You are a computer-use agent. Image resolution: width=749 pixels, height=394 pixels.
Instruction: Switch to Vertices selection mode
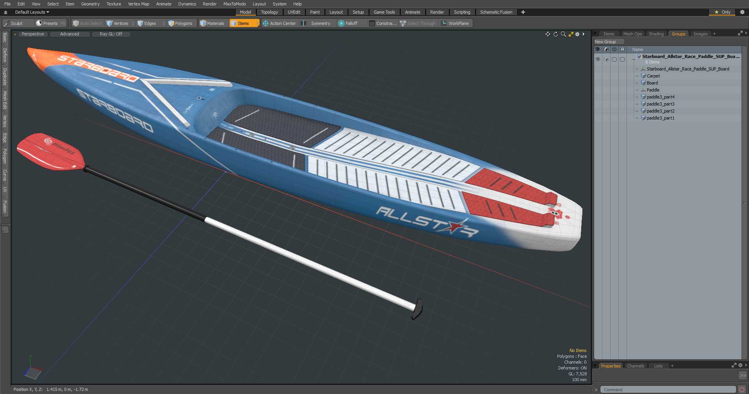point(120,23)
